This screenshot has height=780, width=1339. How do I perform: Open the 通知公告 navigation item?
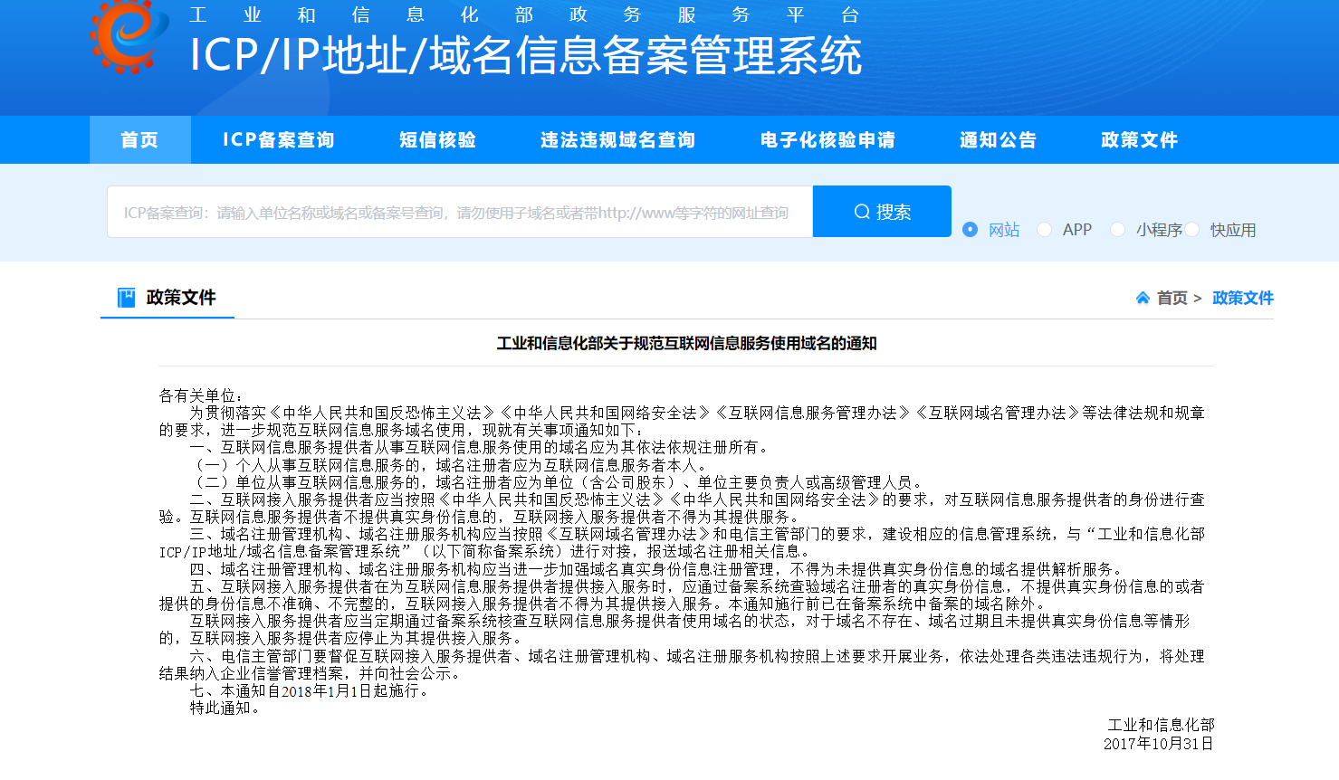pos(999,140)
